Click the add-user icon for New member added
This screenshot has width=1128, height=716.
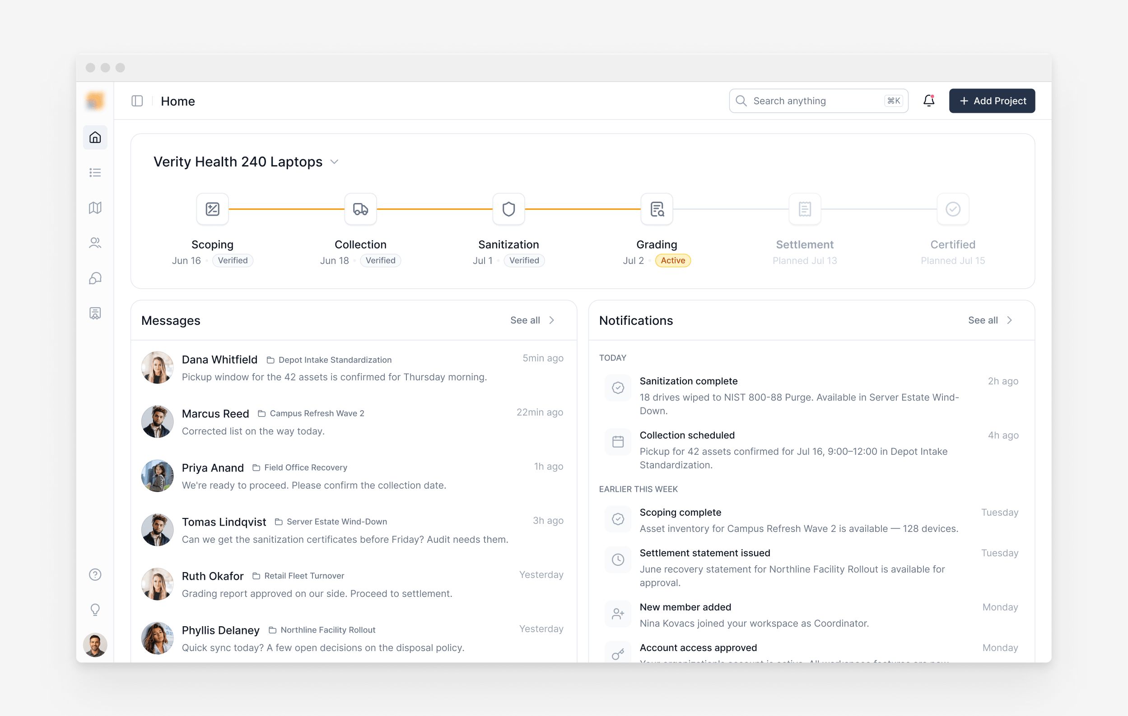pyautogui.click(x=618, y=614)
